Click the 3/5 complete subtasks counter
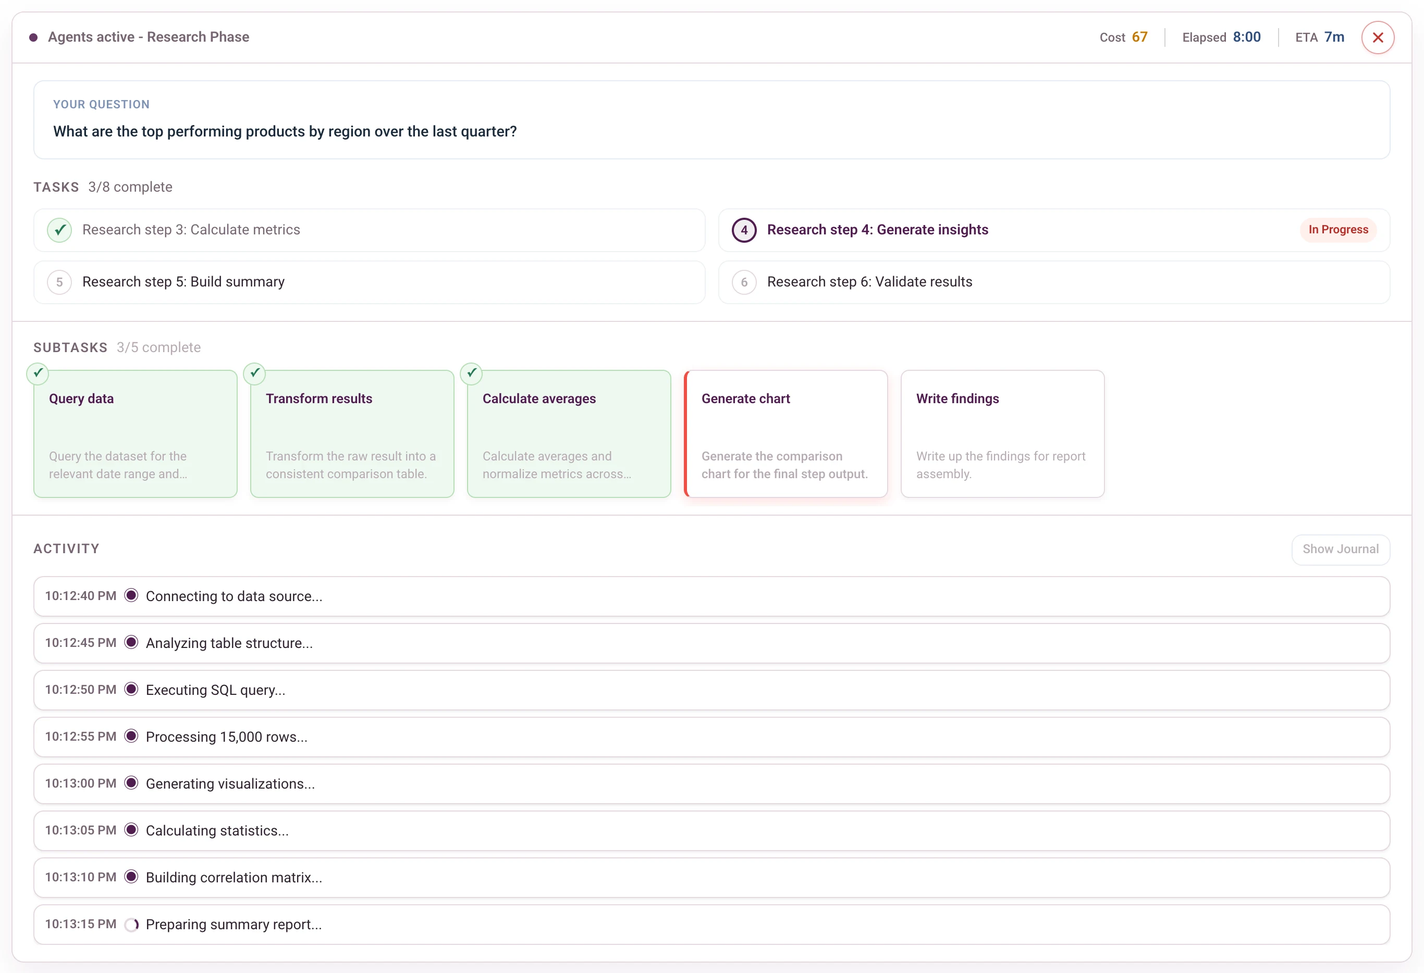The height and width of the screenshot is (973, 1424). [x=158, y=348]
